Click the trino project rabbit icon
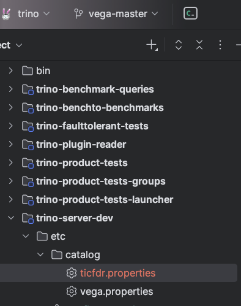Image resolution: width=241 pixels, height=306 pixels. tap(6, 14)
